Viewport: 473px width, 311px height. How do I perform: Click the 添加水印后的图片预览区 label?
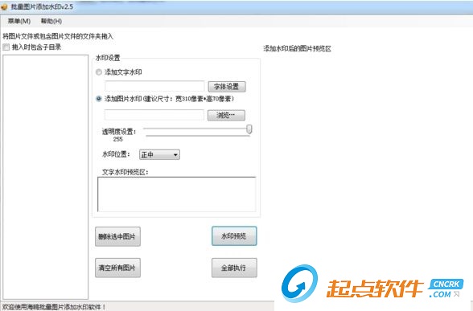[x=297, y=48]
